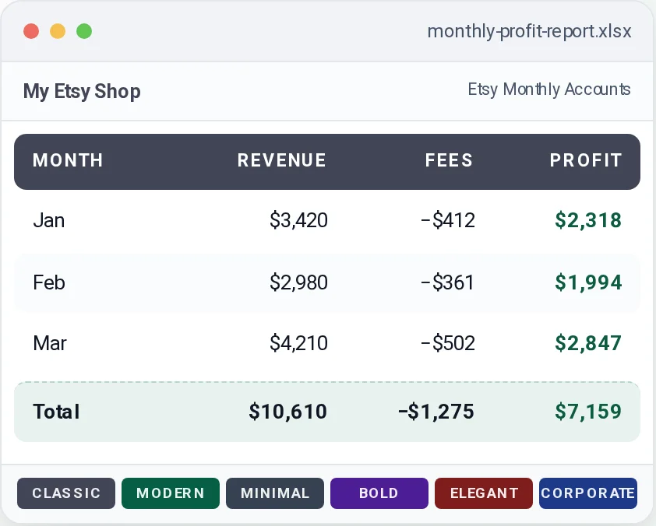
Task: Click the green maximize window dot
Action: [x=84, y=31]
